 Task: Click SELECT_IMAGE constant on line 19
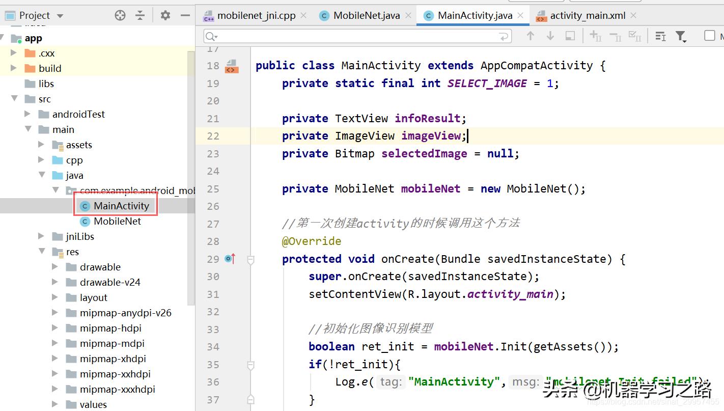click(487, 83)
